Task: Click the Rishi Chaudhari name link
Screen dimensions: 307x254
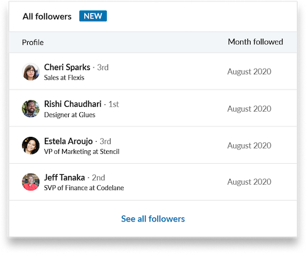Action: (72, 104)
